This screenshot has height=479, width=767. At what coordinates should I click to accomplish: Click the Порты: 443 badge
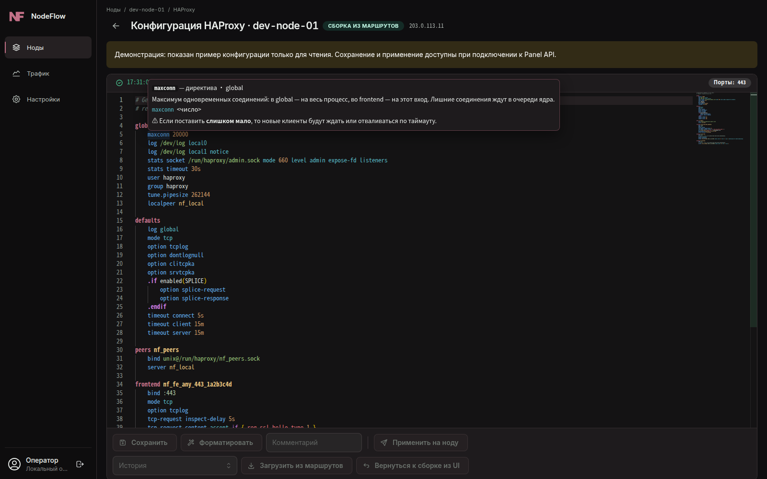click(x=730, y=82)
